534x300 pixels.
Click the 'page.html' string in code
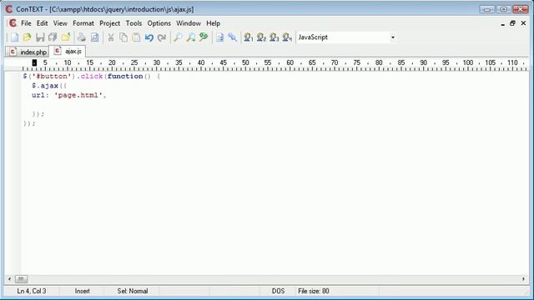pyautogui.click(x=78, y=95)
